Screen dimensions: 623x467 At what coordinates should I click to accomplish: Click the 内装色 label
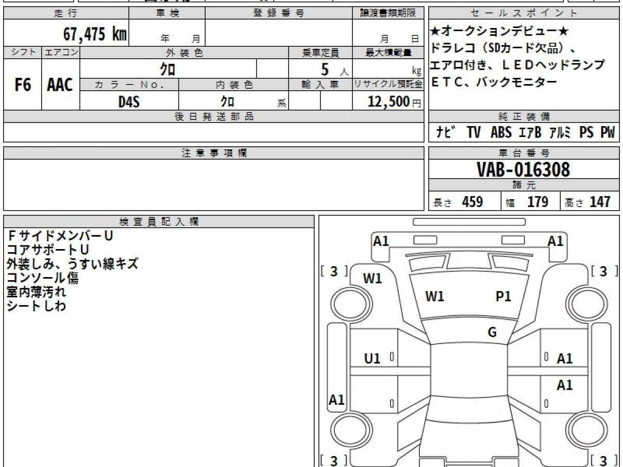(234, 85)
